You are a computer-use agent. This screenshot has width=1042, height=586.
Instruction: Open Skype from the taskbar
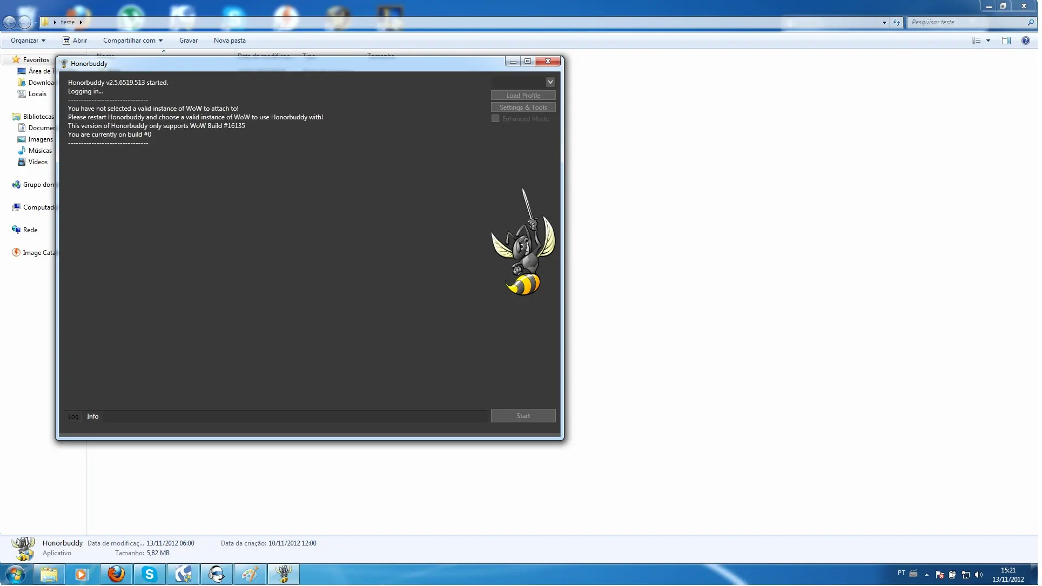(150, 575)
